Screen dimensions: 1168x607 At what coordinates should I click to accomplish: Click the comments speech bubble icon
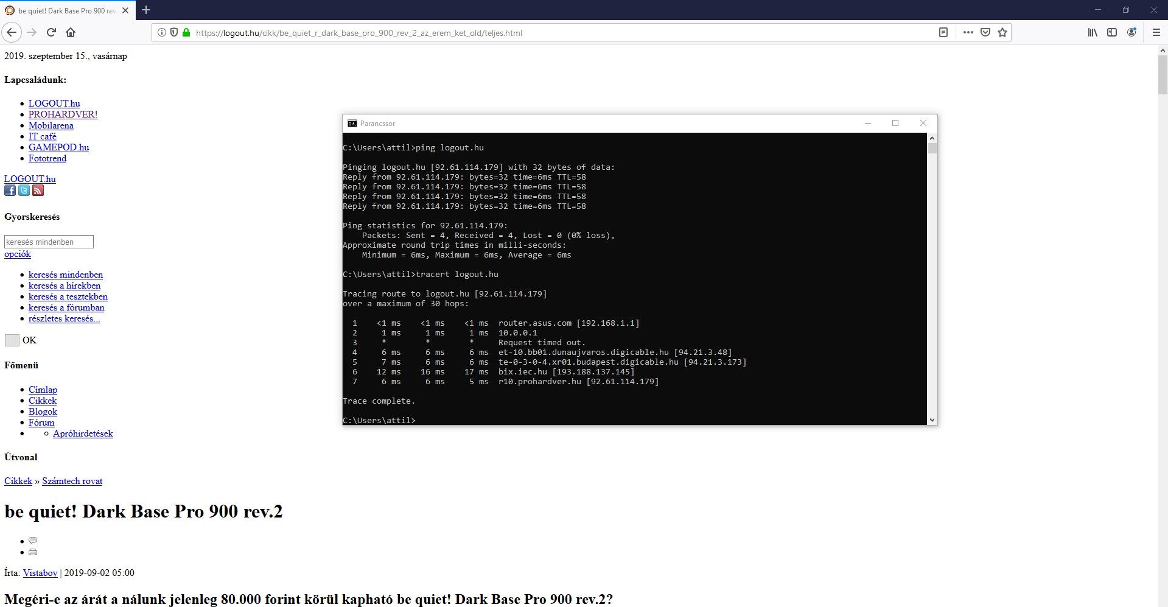click(33, 541)
